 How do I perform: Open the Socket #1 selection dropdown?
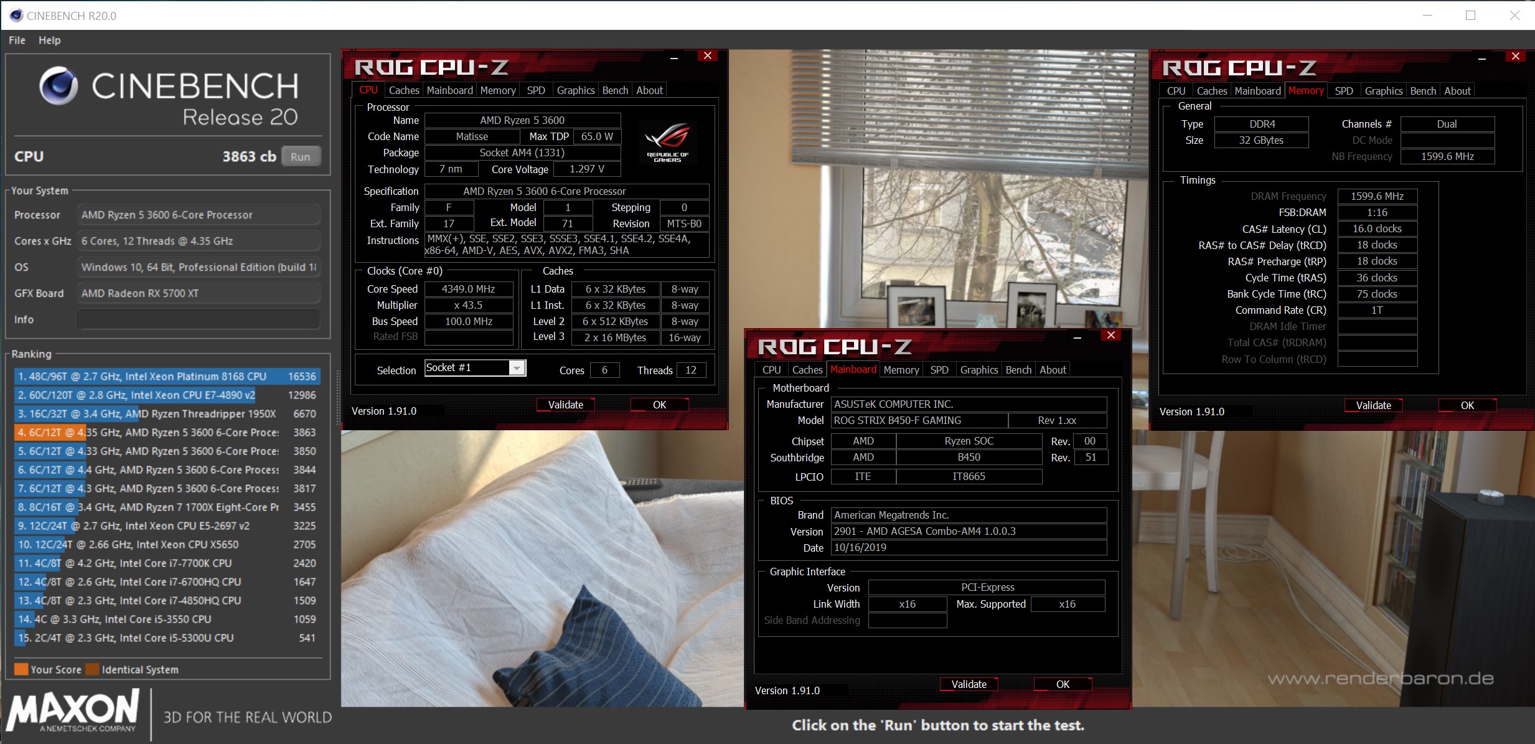pos(517,368)
